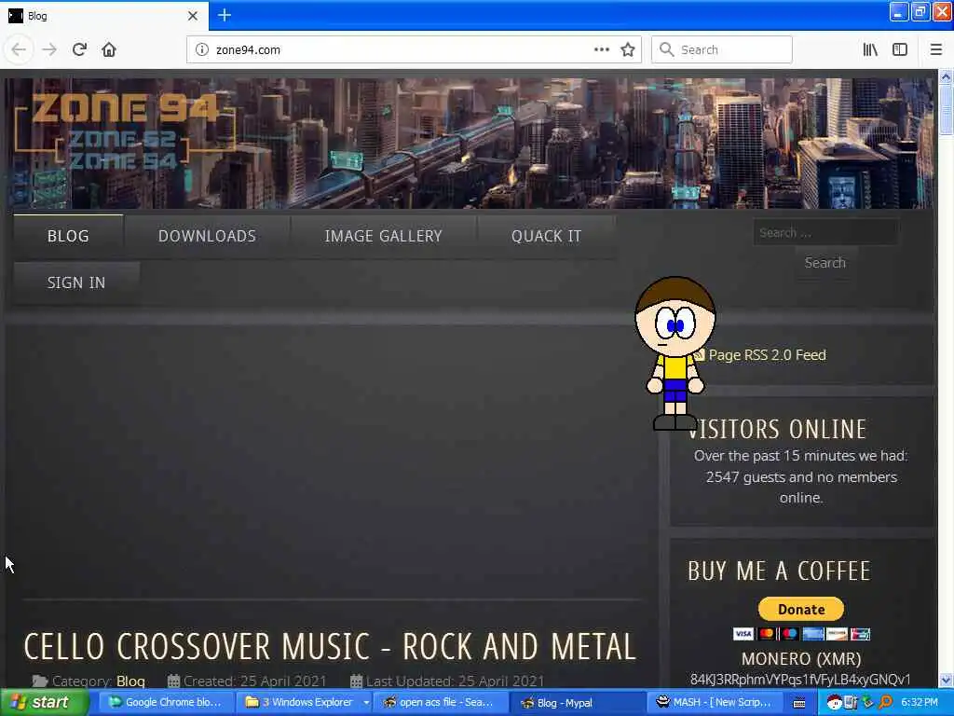Image resolution: width=954 pixels, height=716 pixels.
Task: Open the QUACK IT navigation item
Action: (546, 236)
